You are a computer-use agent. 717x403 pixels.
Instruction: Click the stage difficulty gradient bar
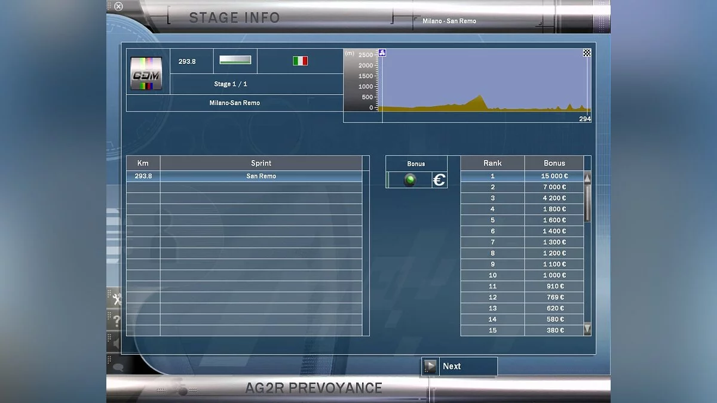(235, 60)
